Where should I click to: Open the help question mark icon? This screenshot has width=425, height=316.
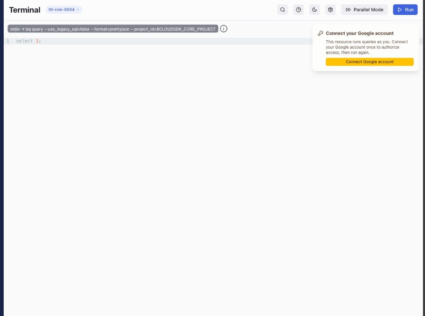click(298, 10)
